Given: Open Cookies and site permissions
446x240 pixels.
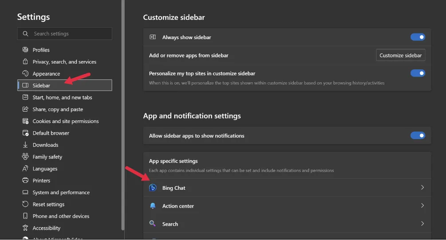Looking at the screenshot, I should tap(64, 121).
